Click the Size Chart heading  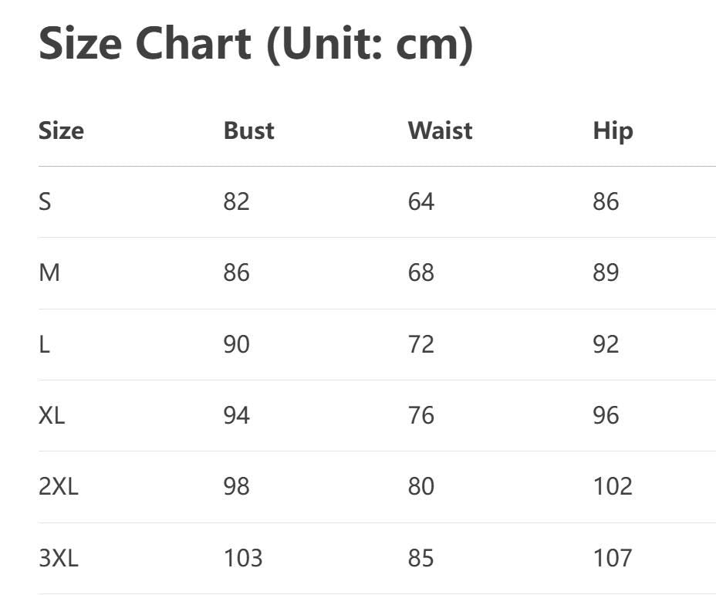(255, 43)
